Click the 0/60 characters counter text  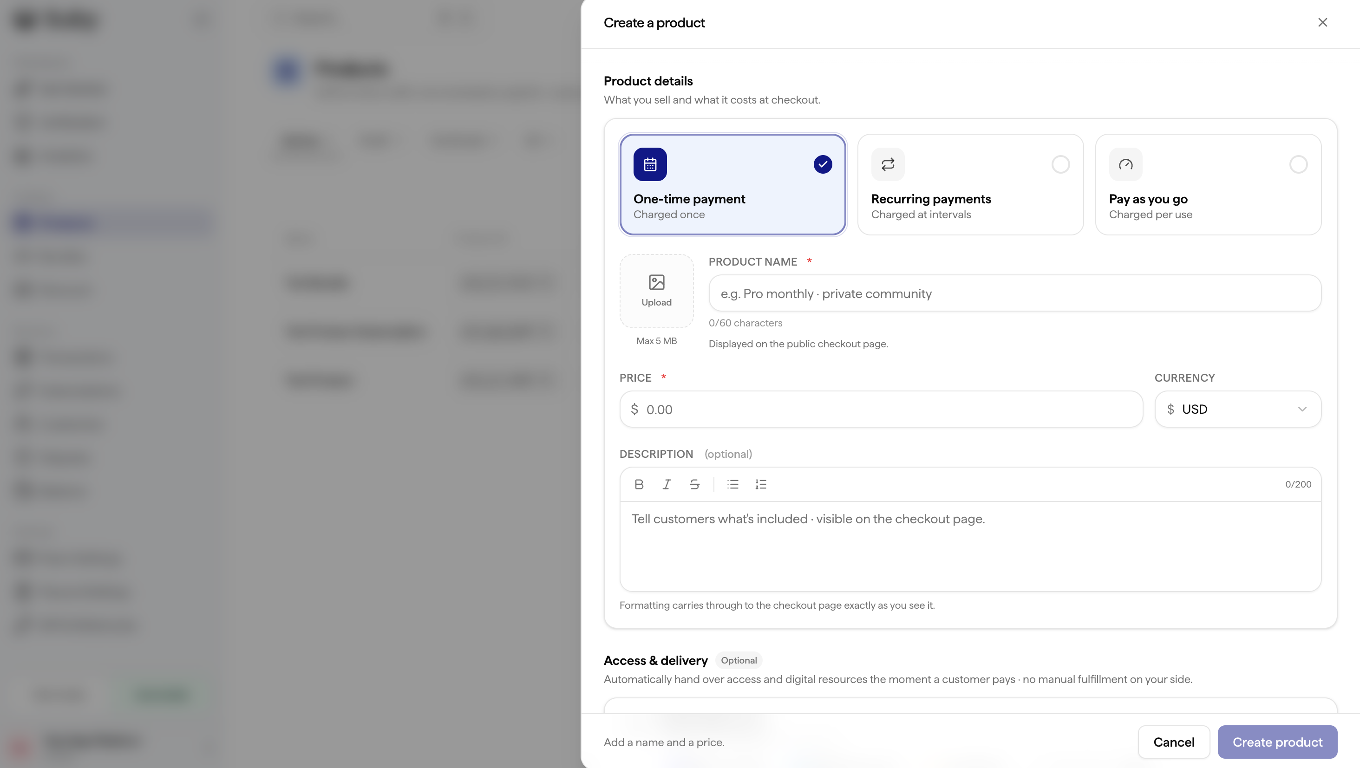click(x=745, y=323)
